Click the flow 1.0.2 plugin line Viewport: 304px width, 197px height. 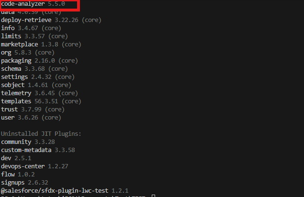(x=18, y=174)
